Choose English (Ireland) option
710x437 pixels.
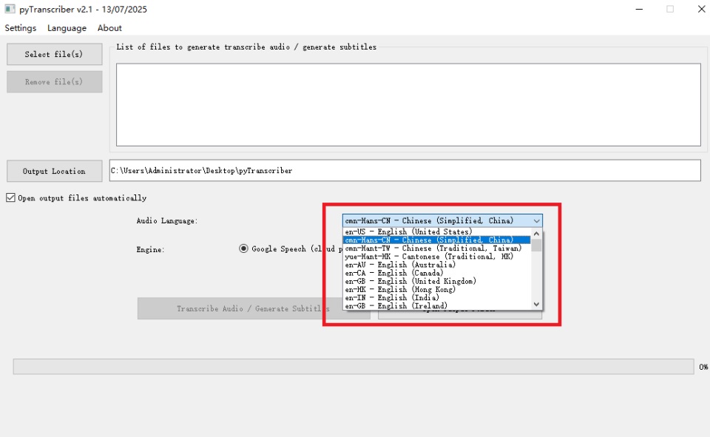click(x=436, y=305)
